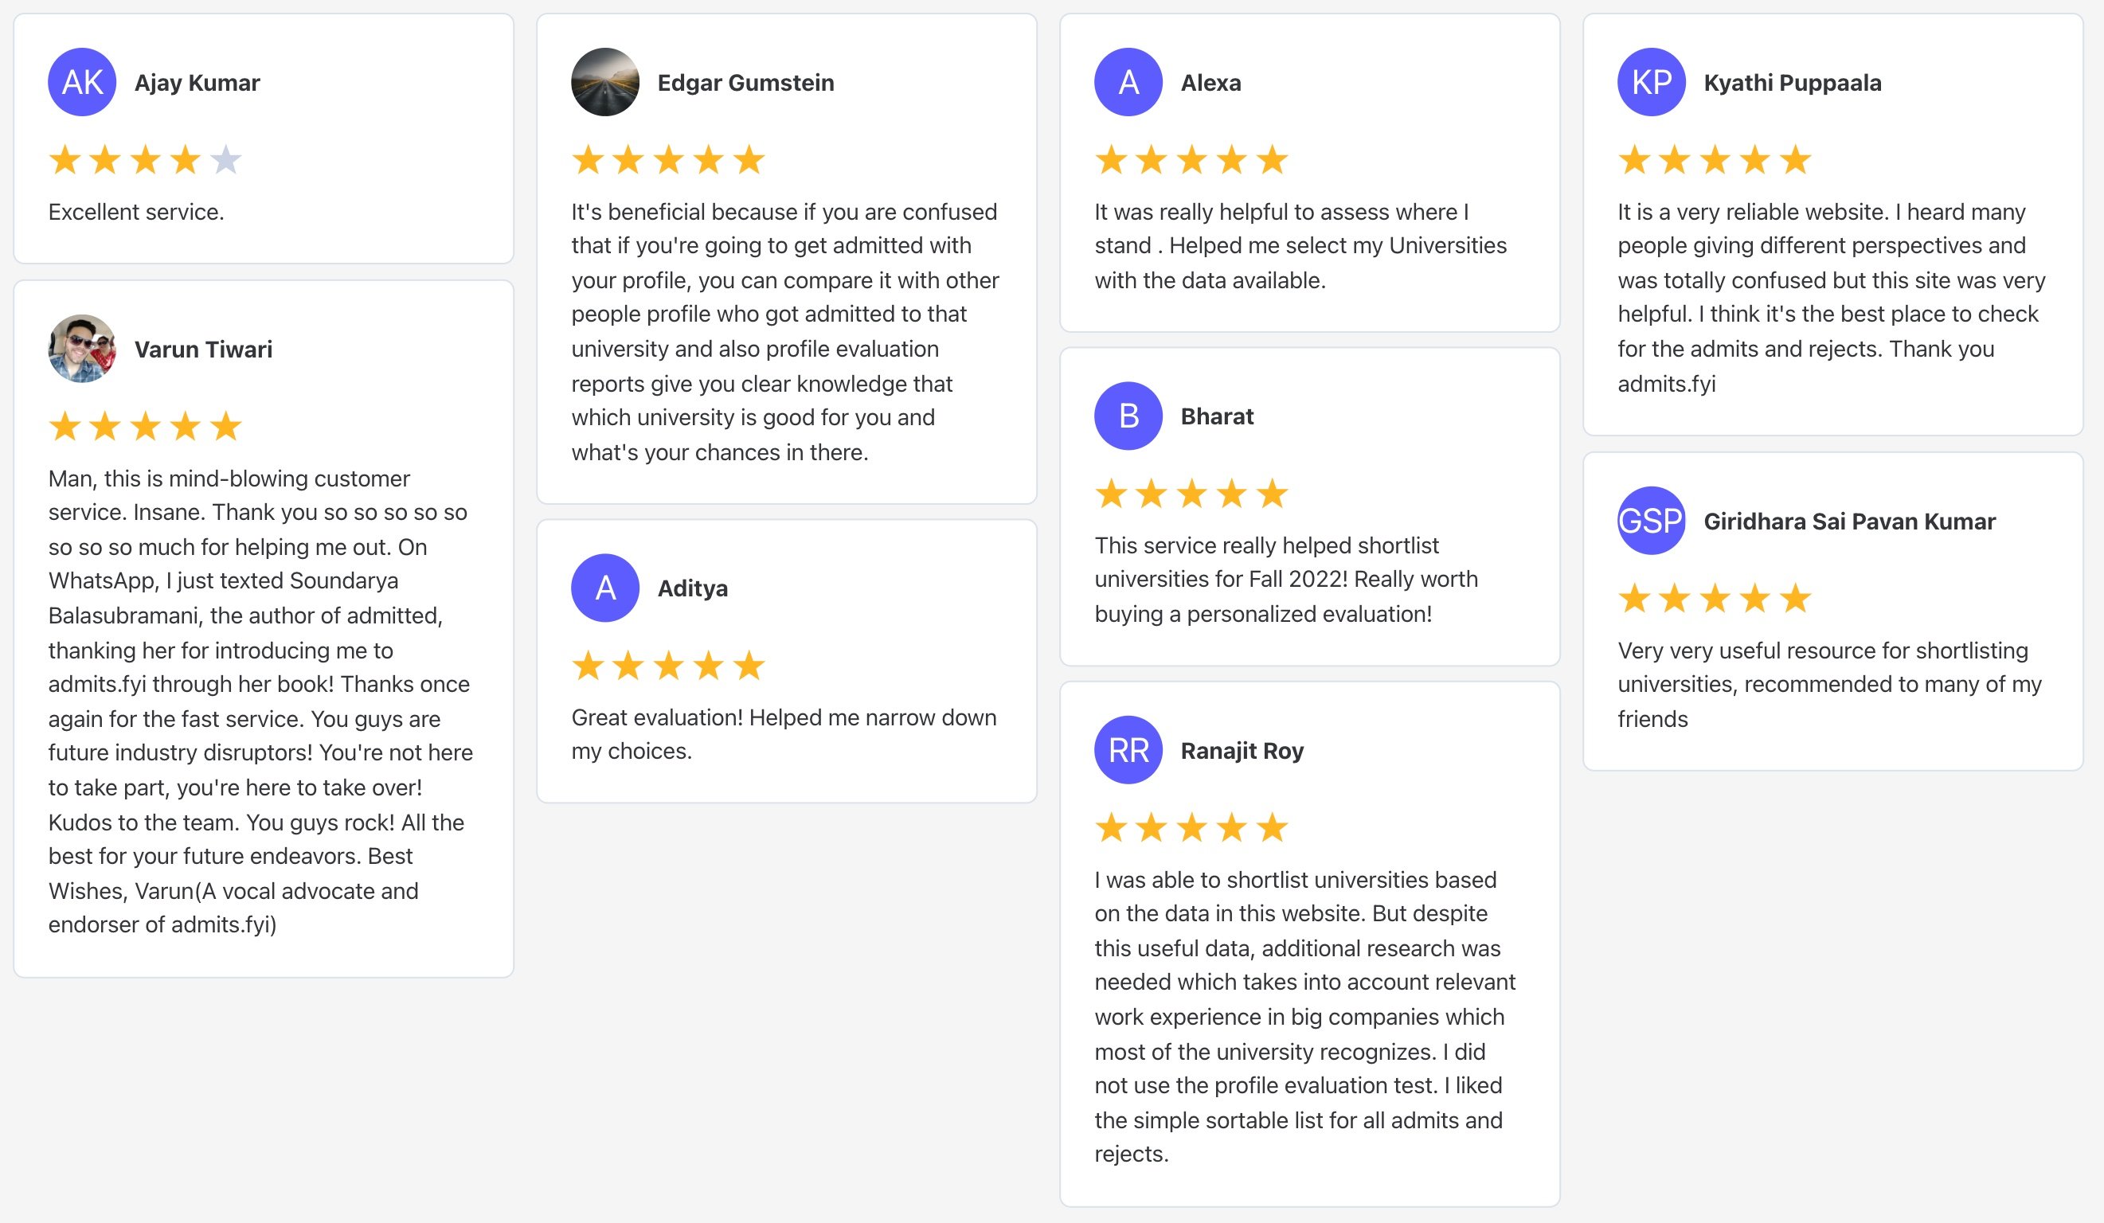Click Bharat's B avatar icon
The height and width of the screenshot is (1223, 2104).
(1128, 416)
